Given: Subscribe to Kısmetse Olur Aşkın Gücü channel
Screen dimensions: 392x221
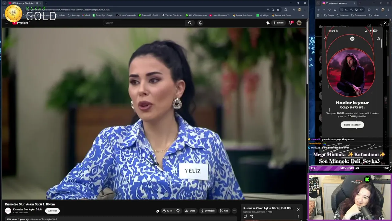Looking at the screenshot, I should click(52, 211).
